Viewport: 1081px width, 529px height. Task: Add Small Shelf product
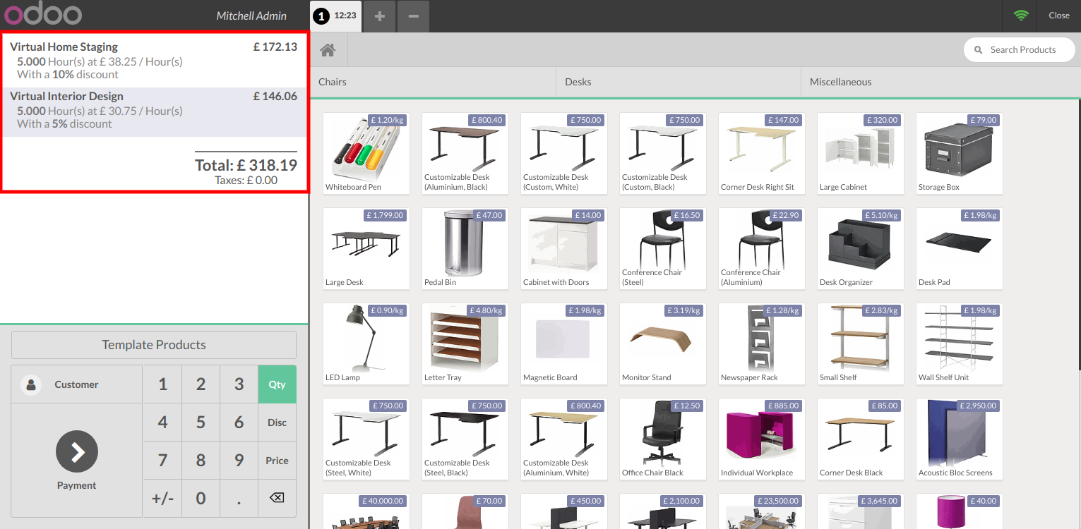pos(861,343)
